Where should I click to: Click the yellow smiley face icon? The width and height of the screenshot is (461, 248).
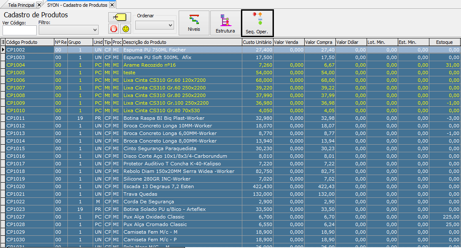tap(125, 29)
